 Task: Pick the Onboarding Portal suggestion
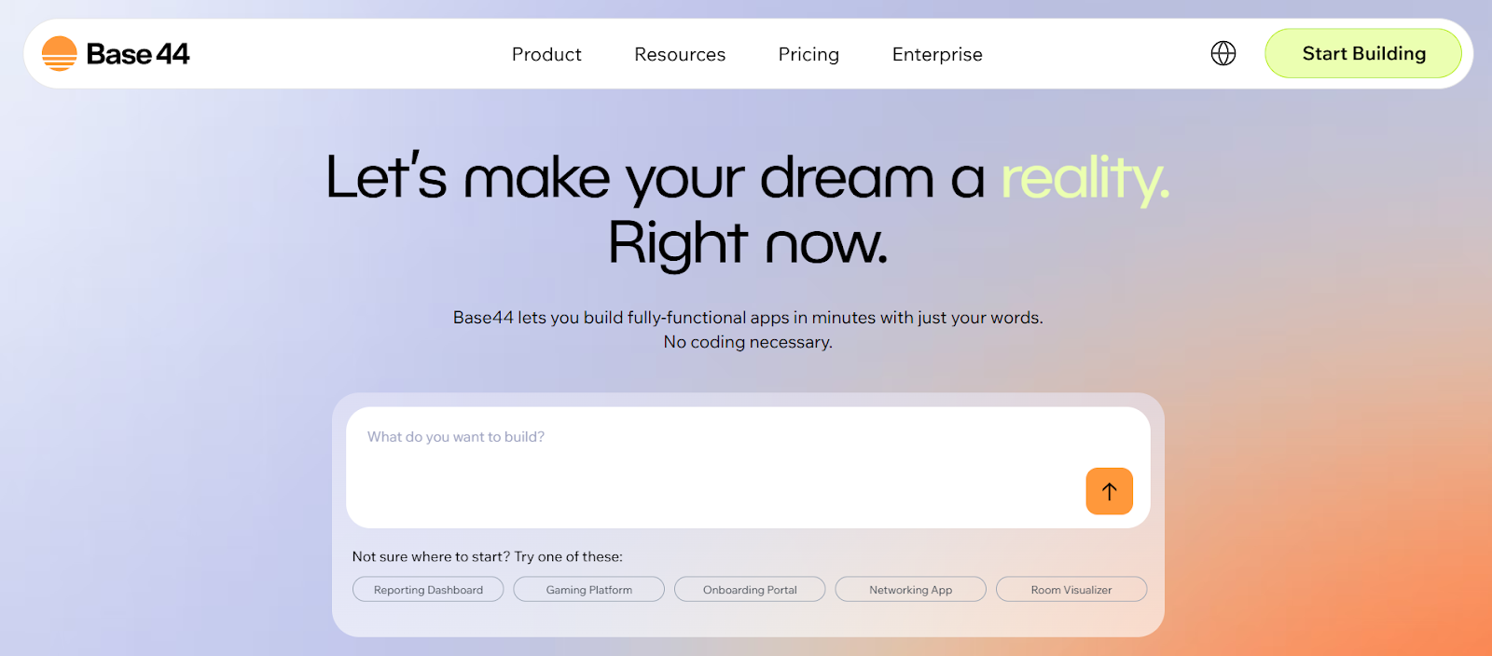tap(750, 590)
